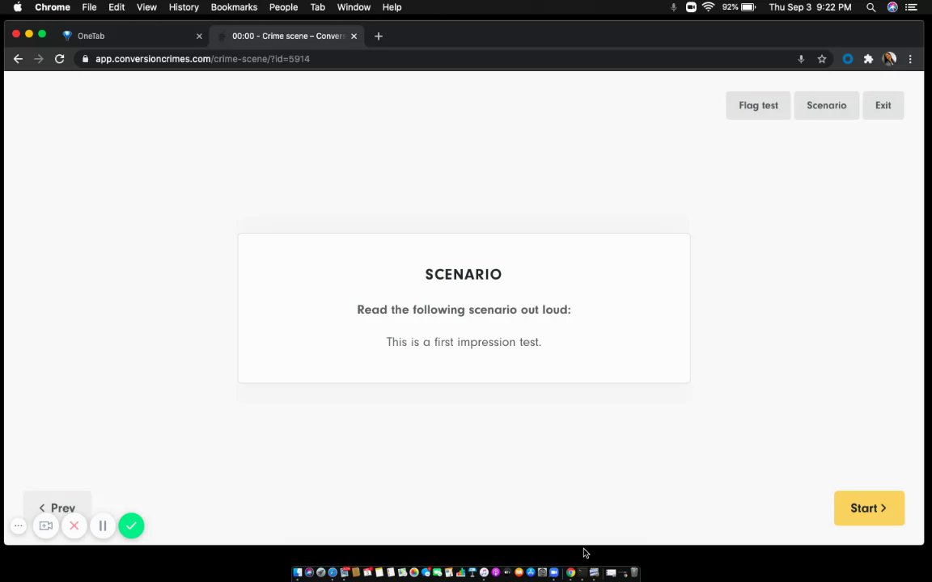Screen dimensions: 932x582
Task: Open the People menu
Action: click(283, 7)
